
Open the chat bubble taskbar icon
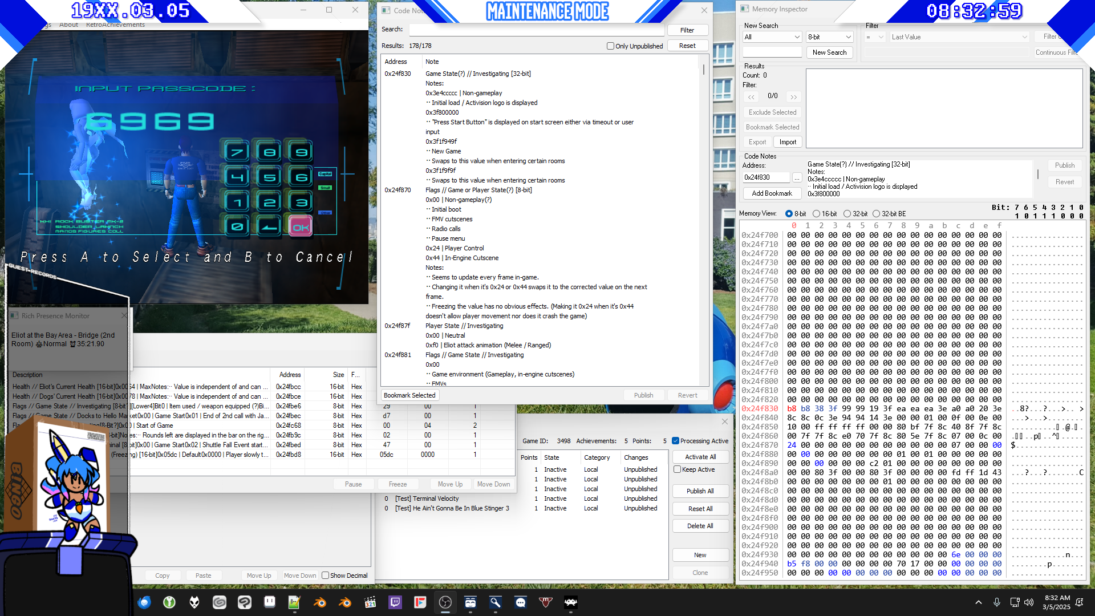tap(521, 602)
